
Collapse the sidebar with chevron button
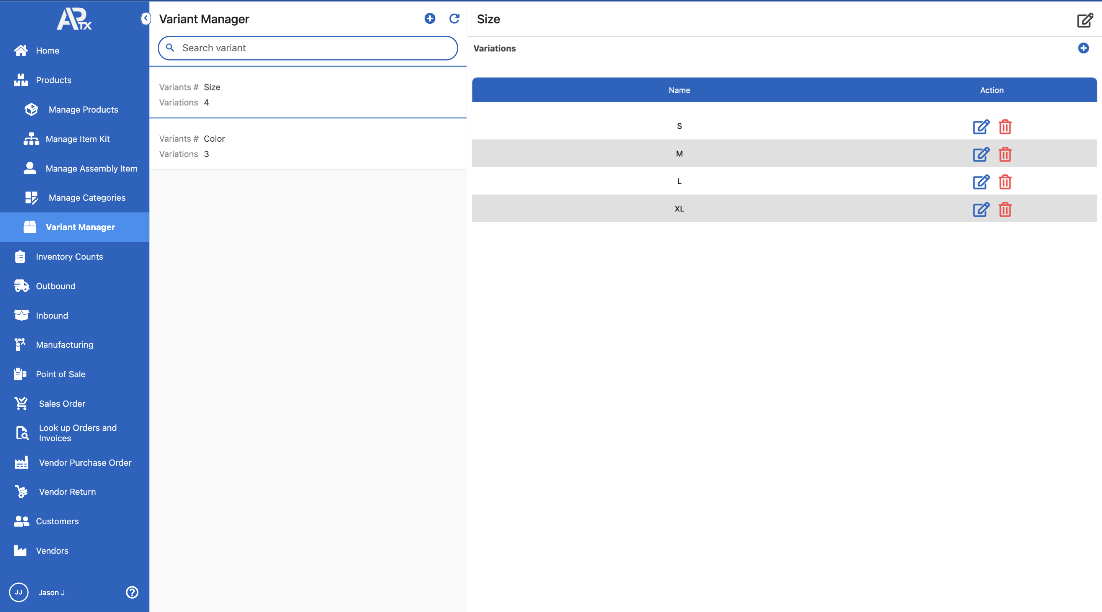tap(146, 18)
